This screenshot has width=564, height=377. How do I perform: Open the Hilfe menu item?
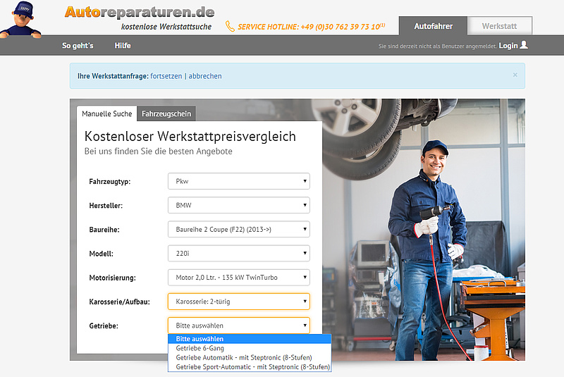(123, 46)
